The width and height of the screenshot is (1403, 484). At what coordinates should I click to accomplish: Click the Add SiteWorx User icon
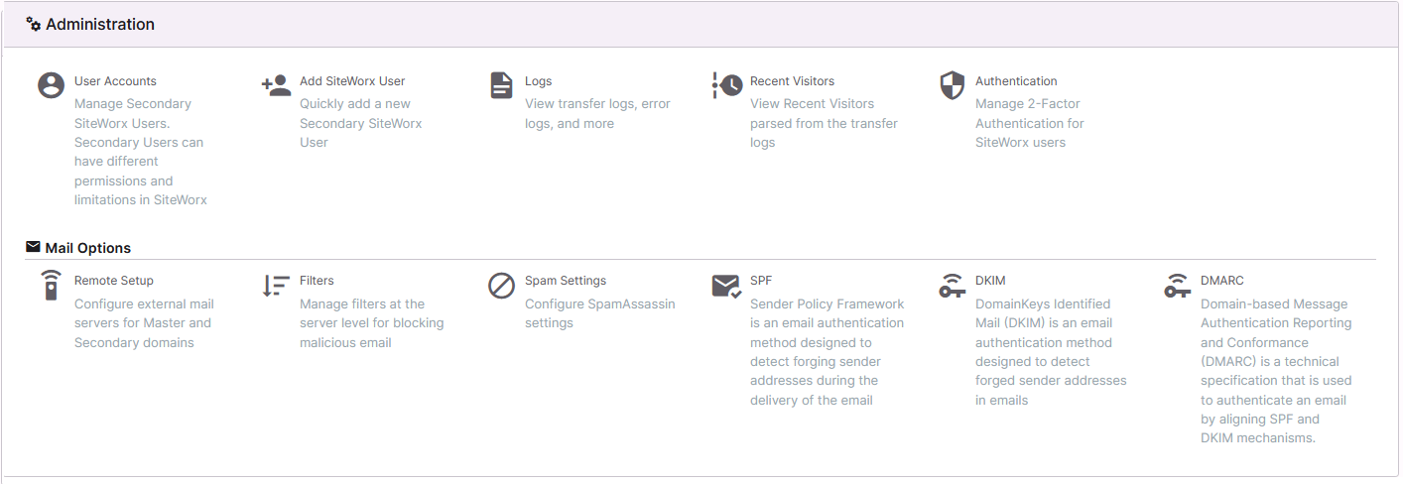click(x=276, y=85)
